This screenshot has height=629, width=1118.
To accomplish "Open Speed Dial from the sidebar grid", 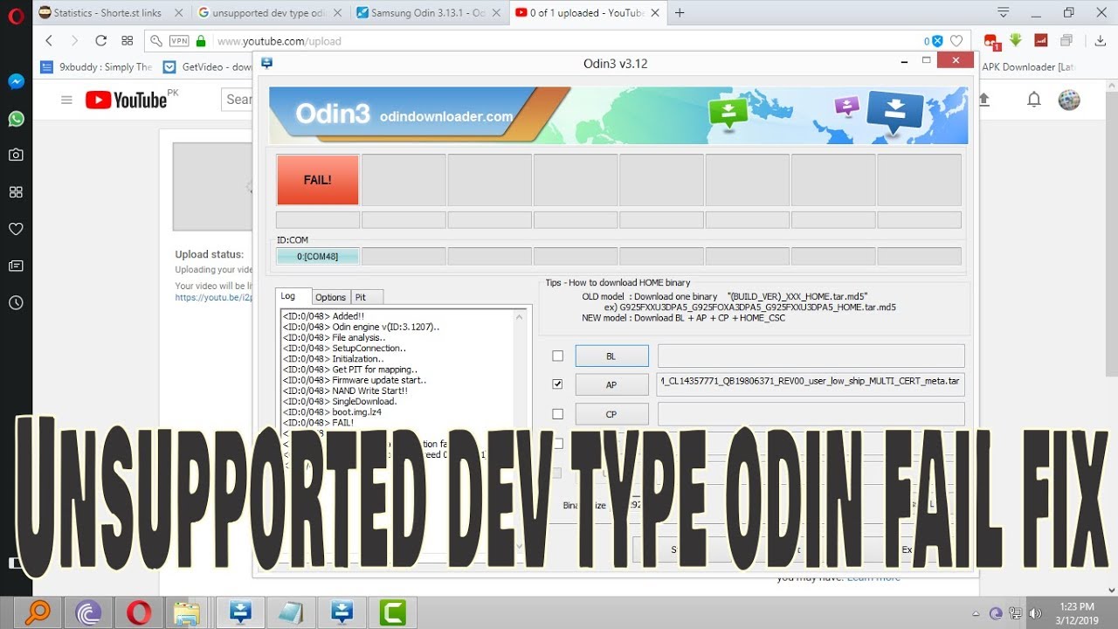I will (16, 192).
